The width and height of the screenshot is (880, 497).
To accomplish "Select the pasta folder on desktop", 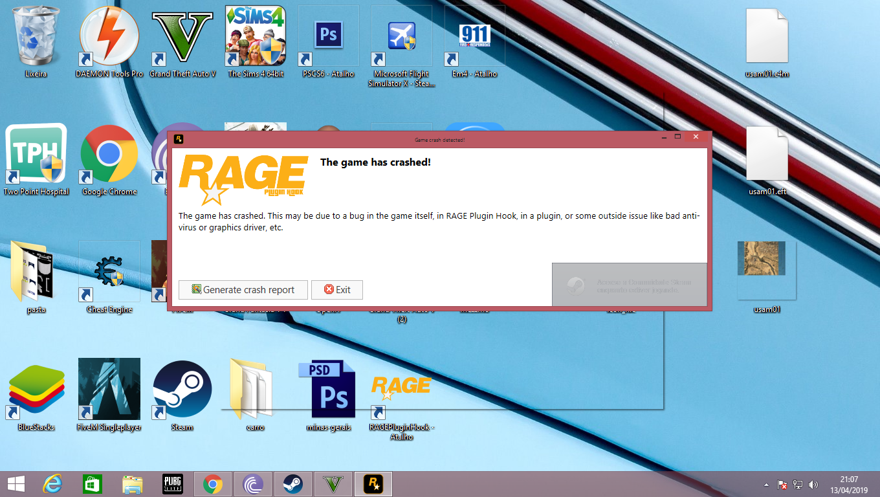I will point(36,278).
